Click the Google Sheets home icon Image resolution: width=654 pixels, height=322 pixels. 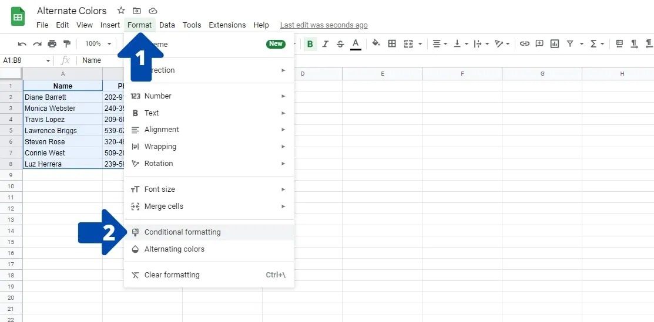click(18, 16)
